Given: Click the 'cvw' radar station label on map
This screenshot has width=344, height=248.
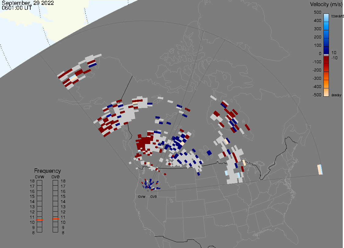Looking at the screenshot, I should 141,196.
